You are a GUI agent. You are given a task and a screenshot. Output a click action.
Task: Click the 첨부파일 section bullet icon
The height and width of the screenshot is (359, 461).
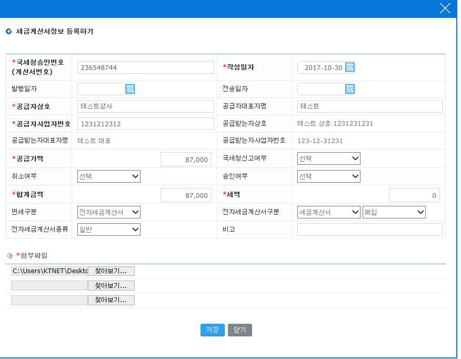point(10,256)
